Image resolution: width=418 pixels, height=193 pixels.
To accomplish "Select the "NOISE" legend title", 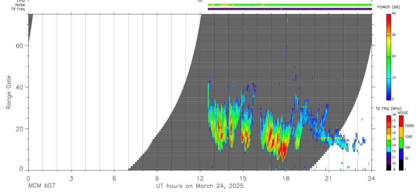I will 403,113.
